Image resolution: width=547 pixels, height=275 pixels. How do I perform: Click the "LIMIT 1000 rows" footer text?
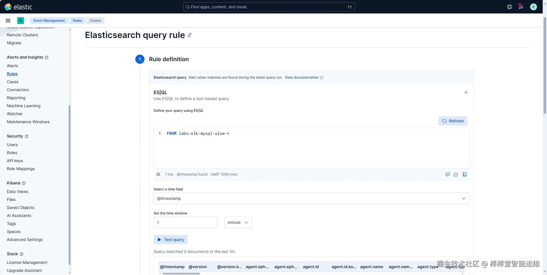[x=224, y=174]
